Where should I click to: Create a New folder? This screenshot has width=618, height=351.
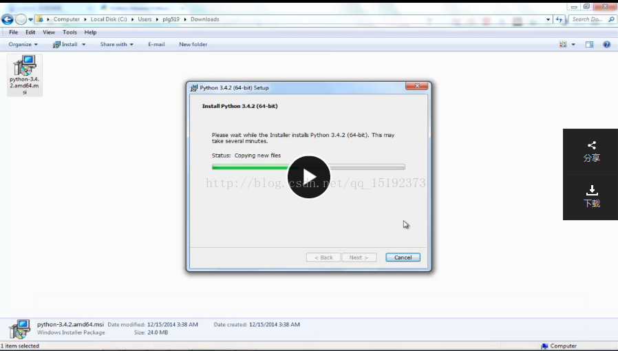tap(193, 44)
